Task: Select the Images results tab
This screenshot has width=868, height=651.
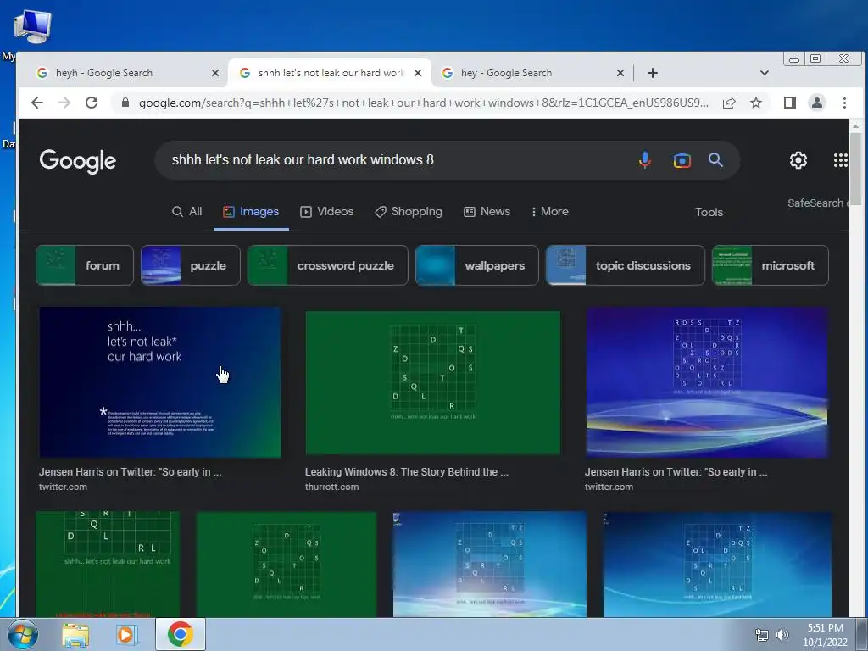Action: tap(251, 211)
